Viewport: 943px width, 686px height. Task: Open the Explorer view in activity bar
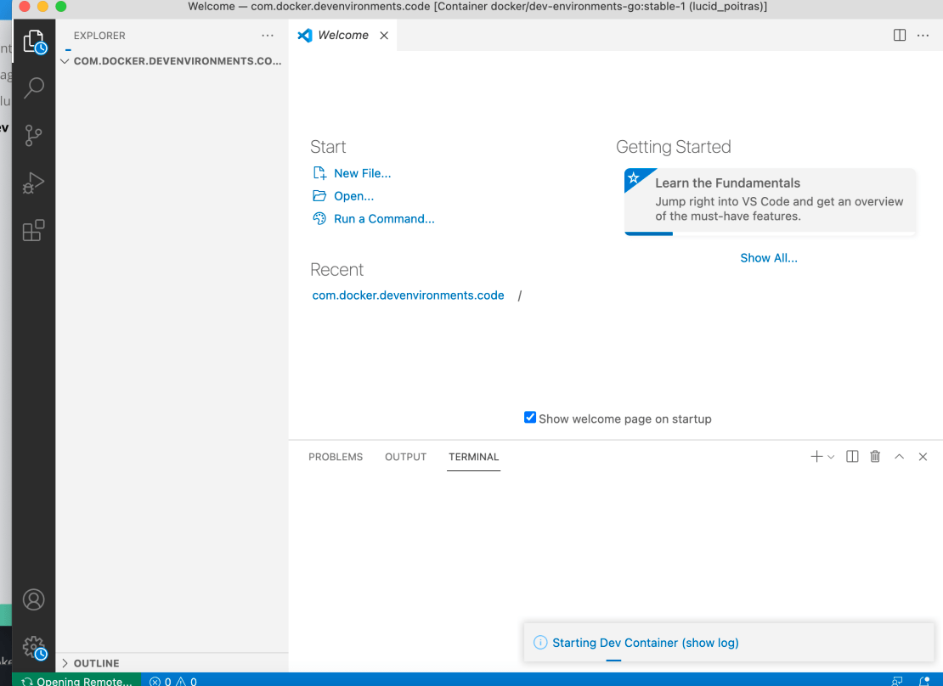(34, 41)
